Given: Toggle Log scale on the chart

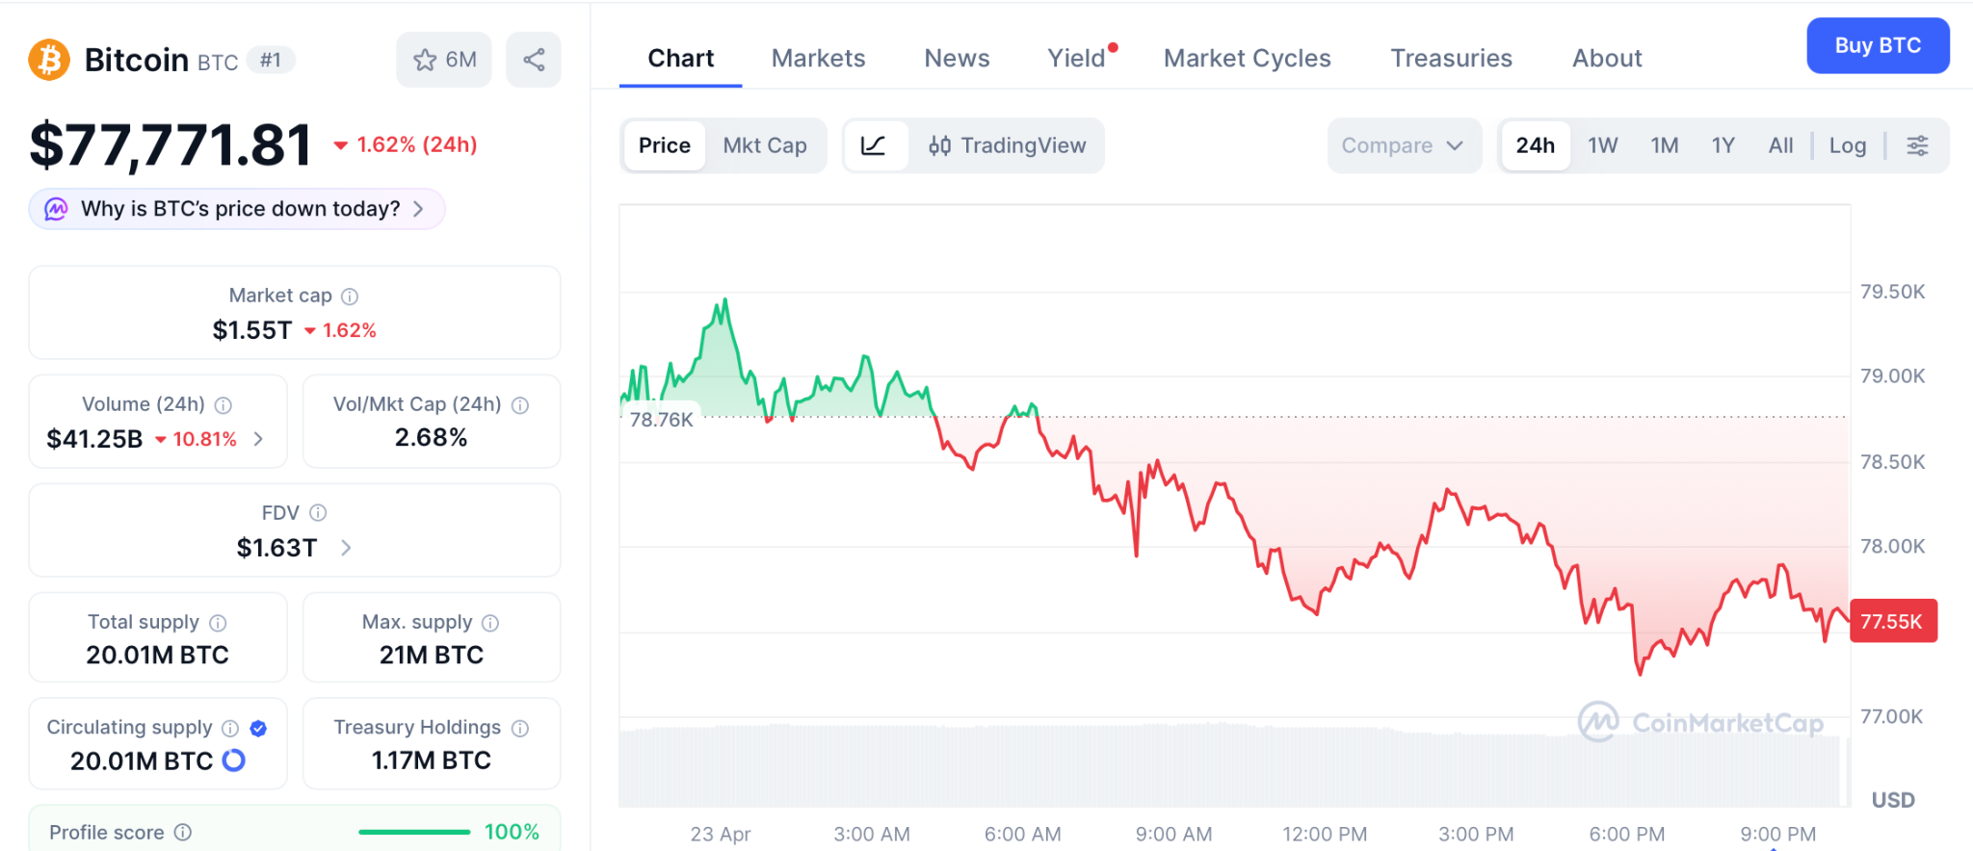Looking at the screenshot, I should [x=1847, y=145].
